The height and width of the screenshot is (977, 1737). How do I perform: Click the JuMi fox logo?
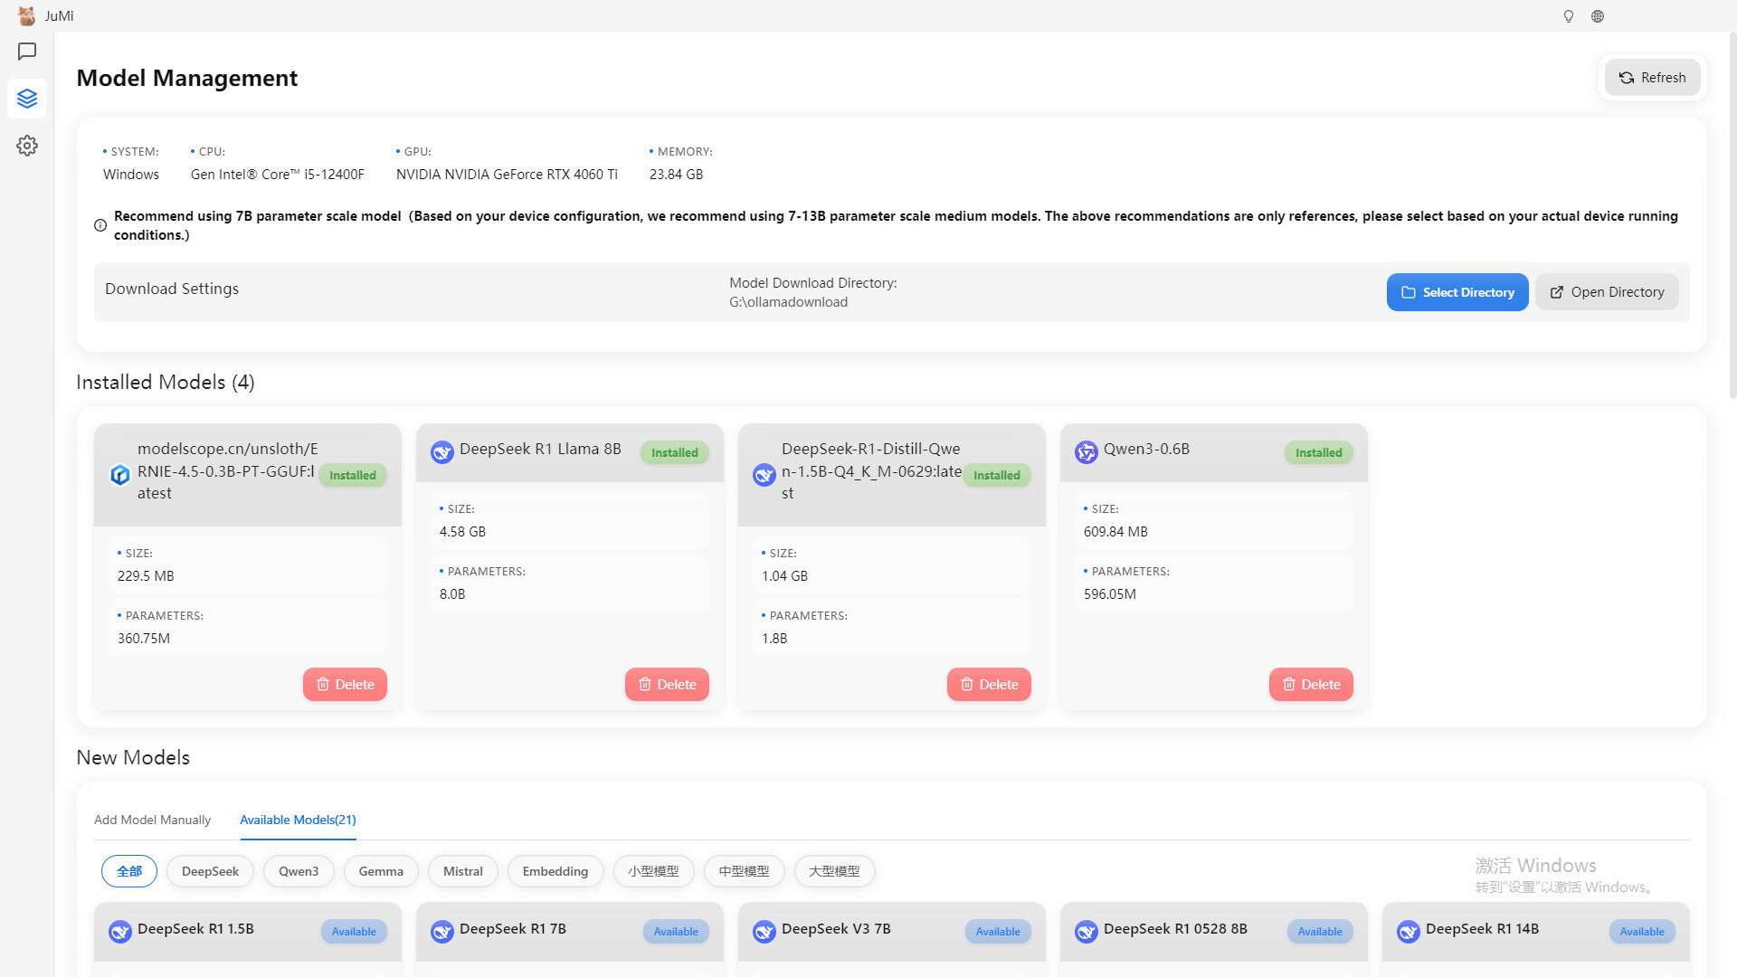[25, 15]
